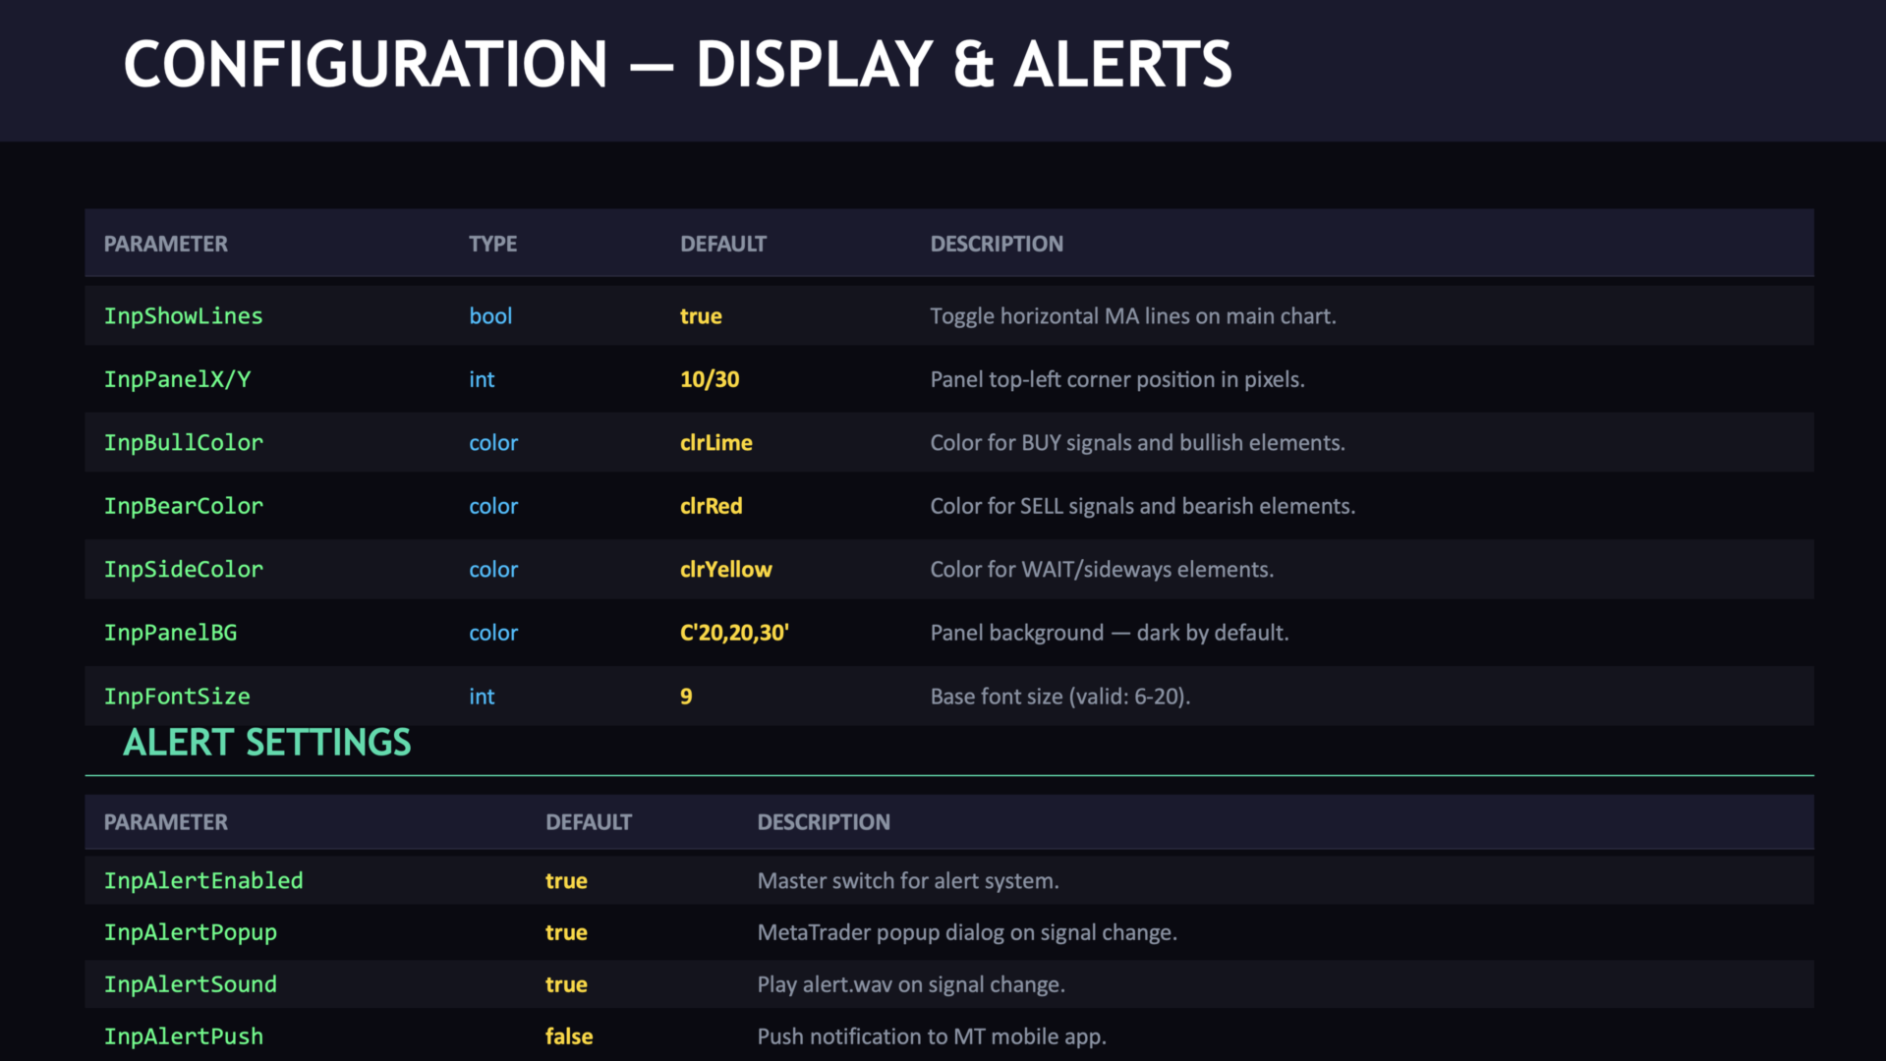Select the InpAlertSound parameter name
Image resolution: width=1886 pixels, height=1061 pixels.
point(190,984)
